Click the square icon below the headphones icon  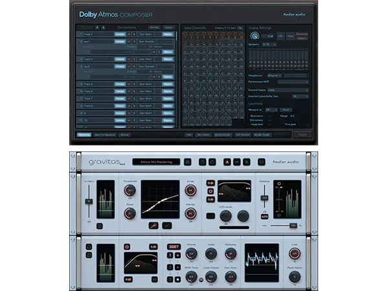pos(89,255)
